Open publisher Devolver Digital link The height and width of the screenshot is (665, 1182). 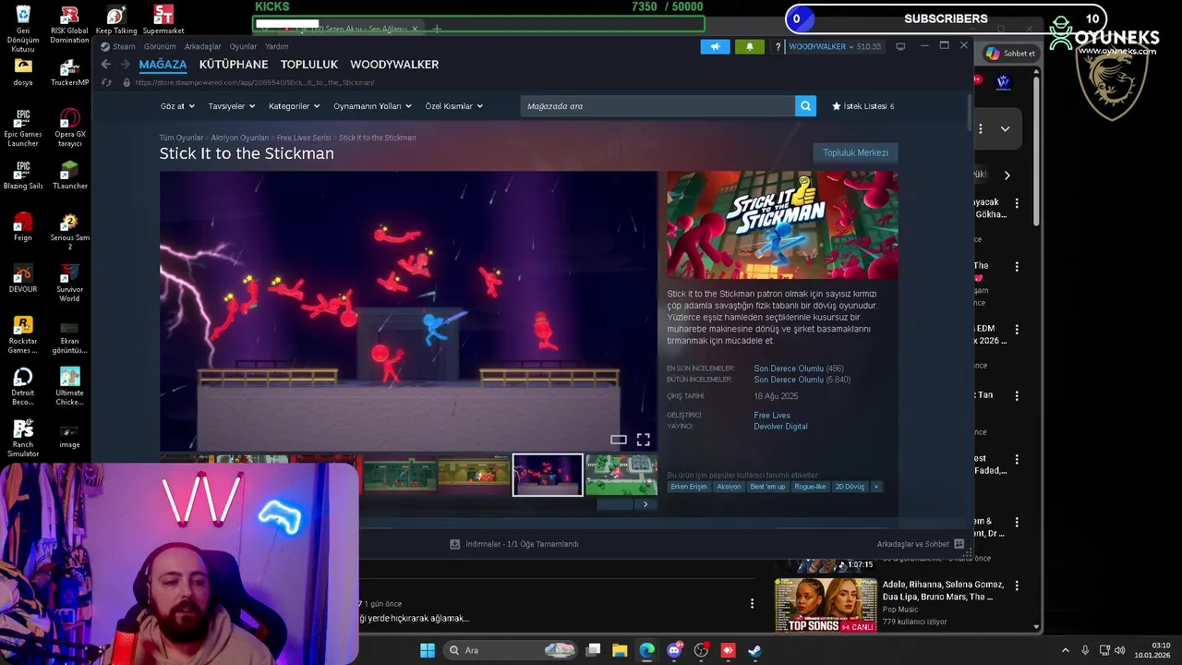pos(780,427)
